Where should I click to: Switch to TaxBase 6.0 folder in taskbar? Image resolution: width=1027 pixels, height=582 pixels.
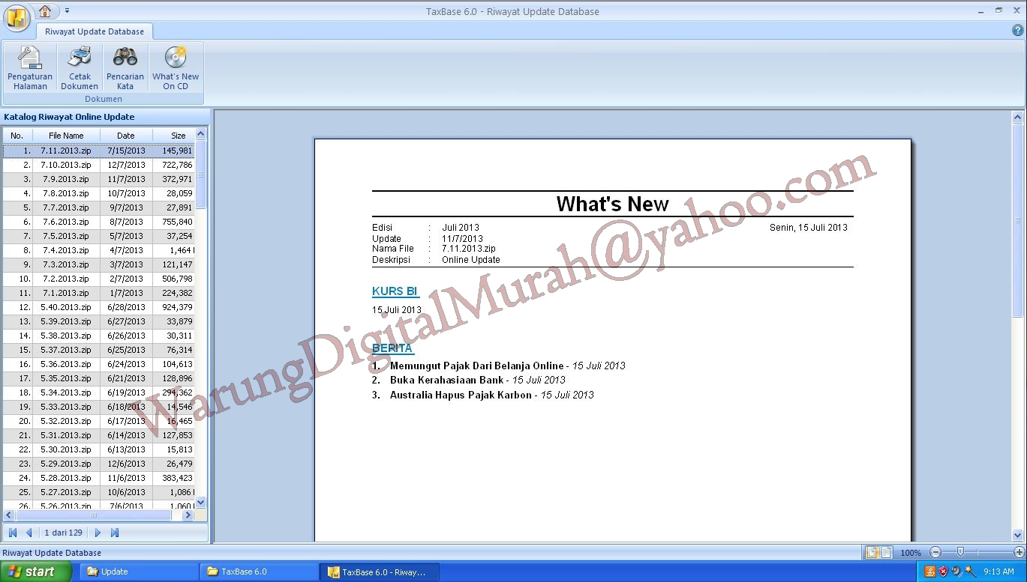[259, 572]
